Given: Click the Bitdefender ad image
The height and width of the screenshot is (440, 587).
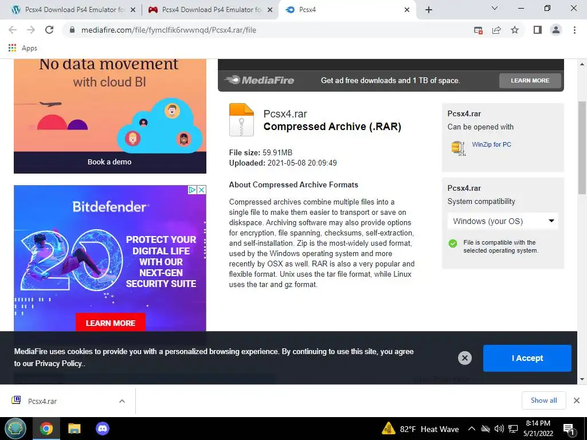Looking at the screenshot, I should [x=109, y=258].
